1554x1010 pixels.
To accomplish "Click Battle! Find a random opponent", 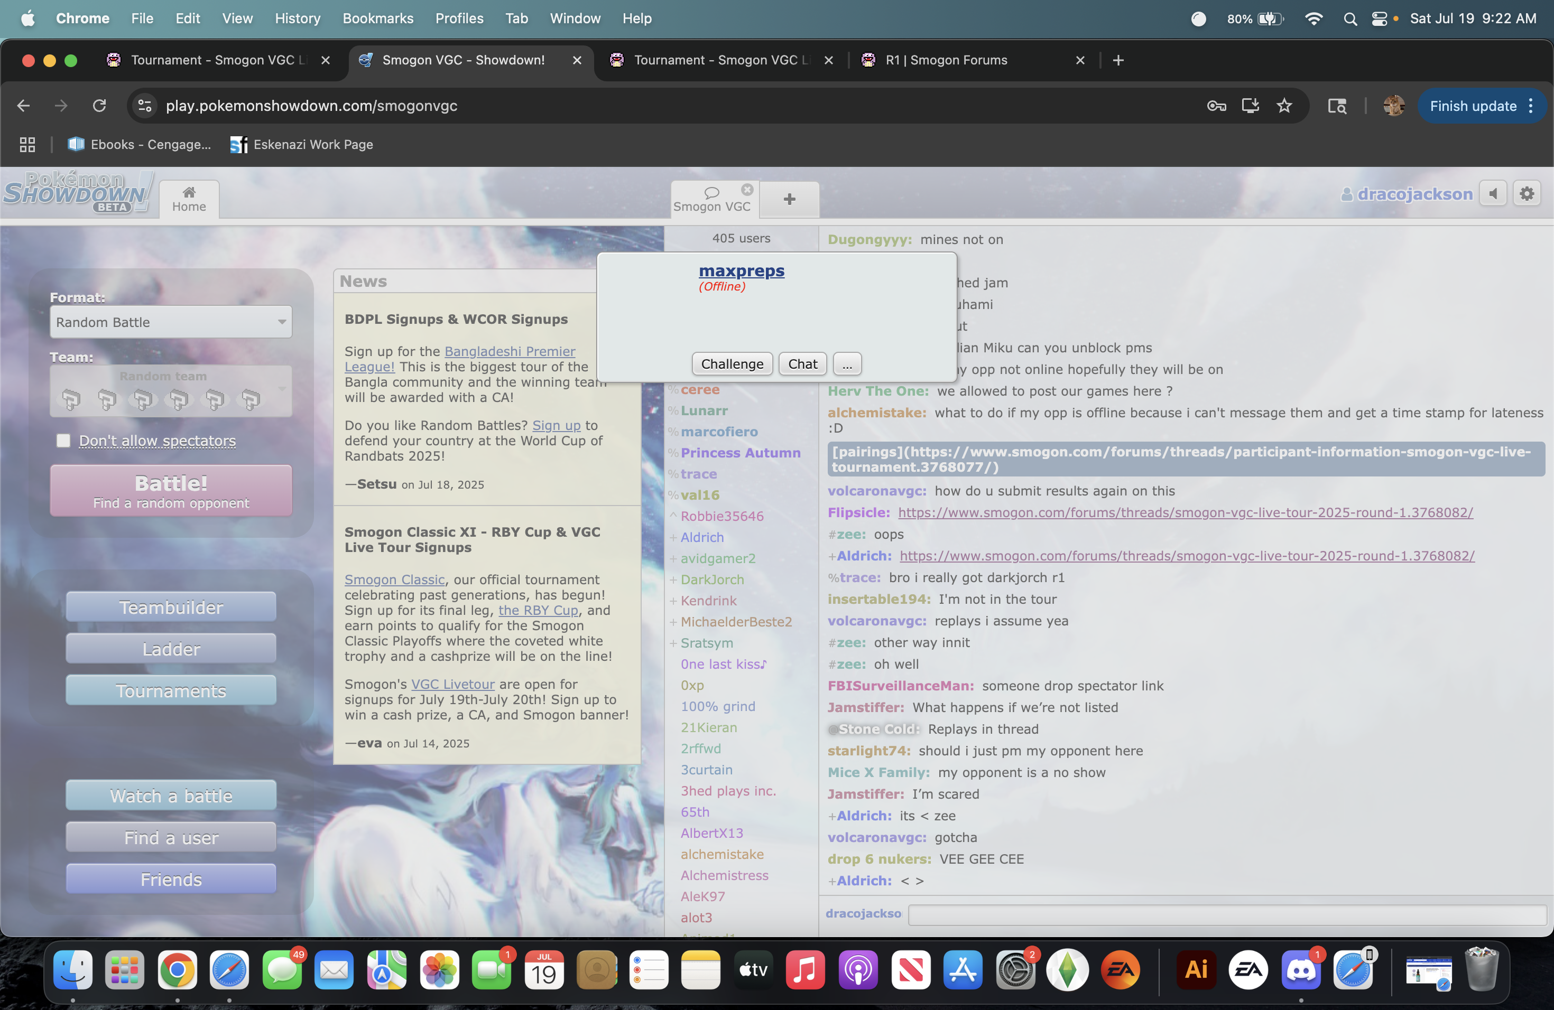I will [171, 491].
